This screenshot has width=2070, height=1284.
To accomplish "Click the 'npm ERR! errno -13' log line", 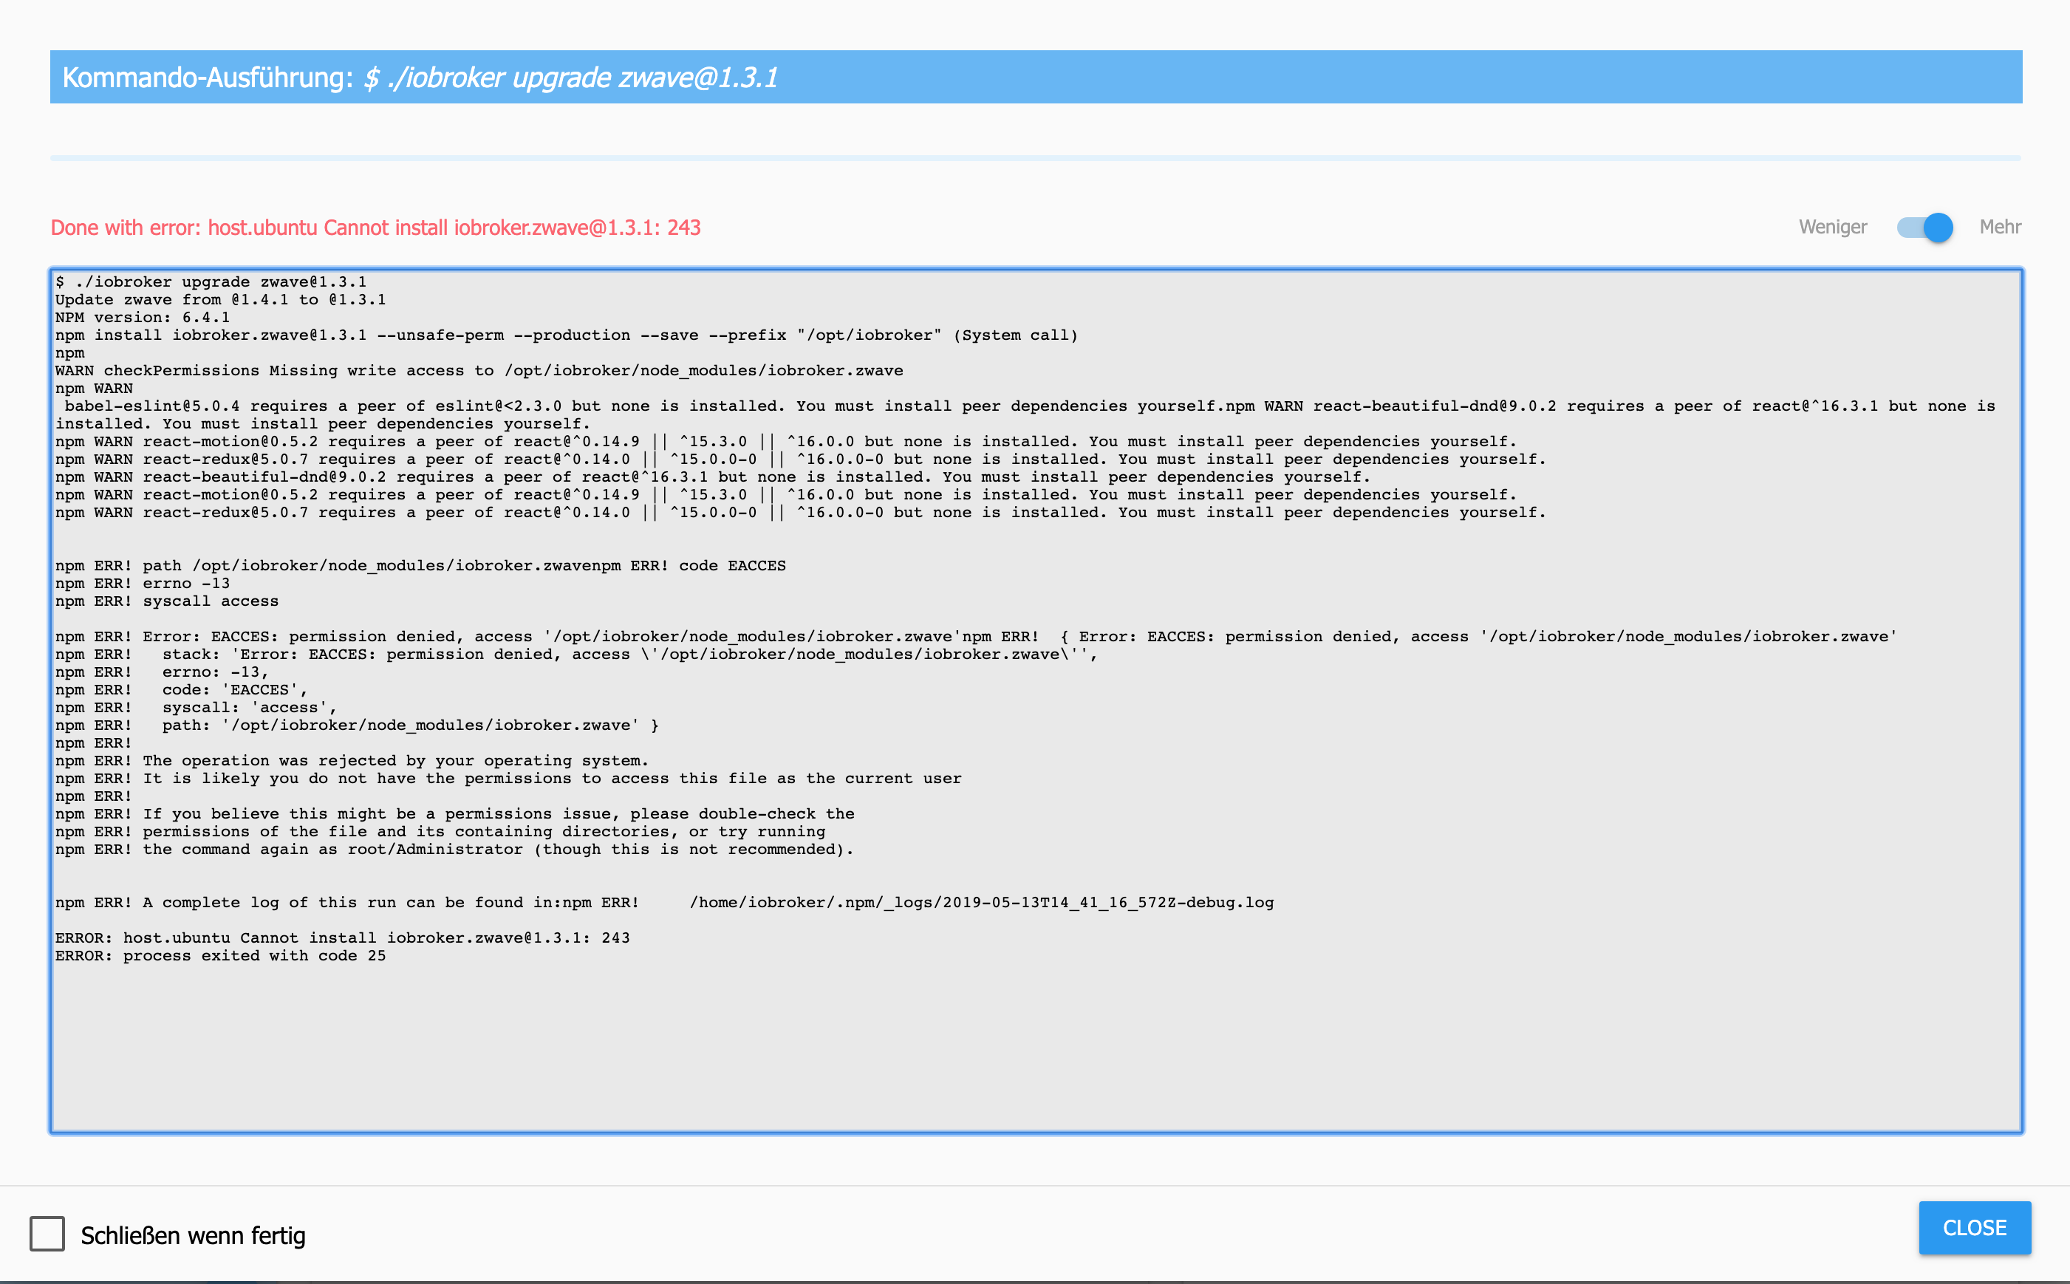I will 142,584.
